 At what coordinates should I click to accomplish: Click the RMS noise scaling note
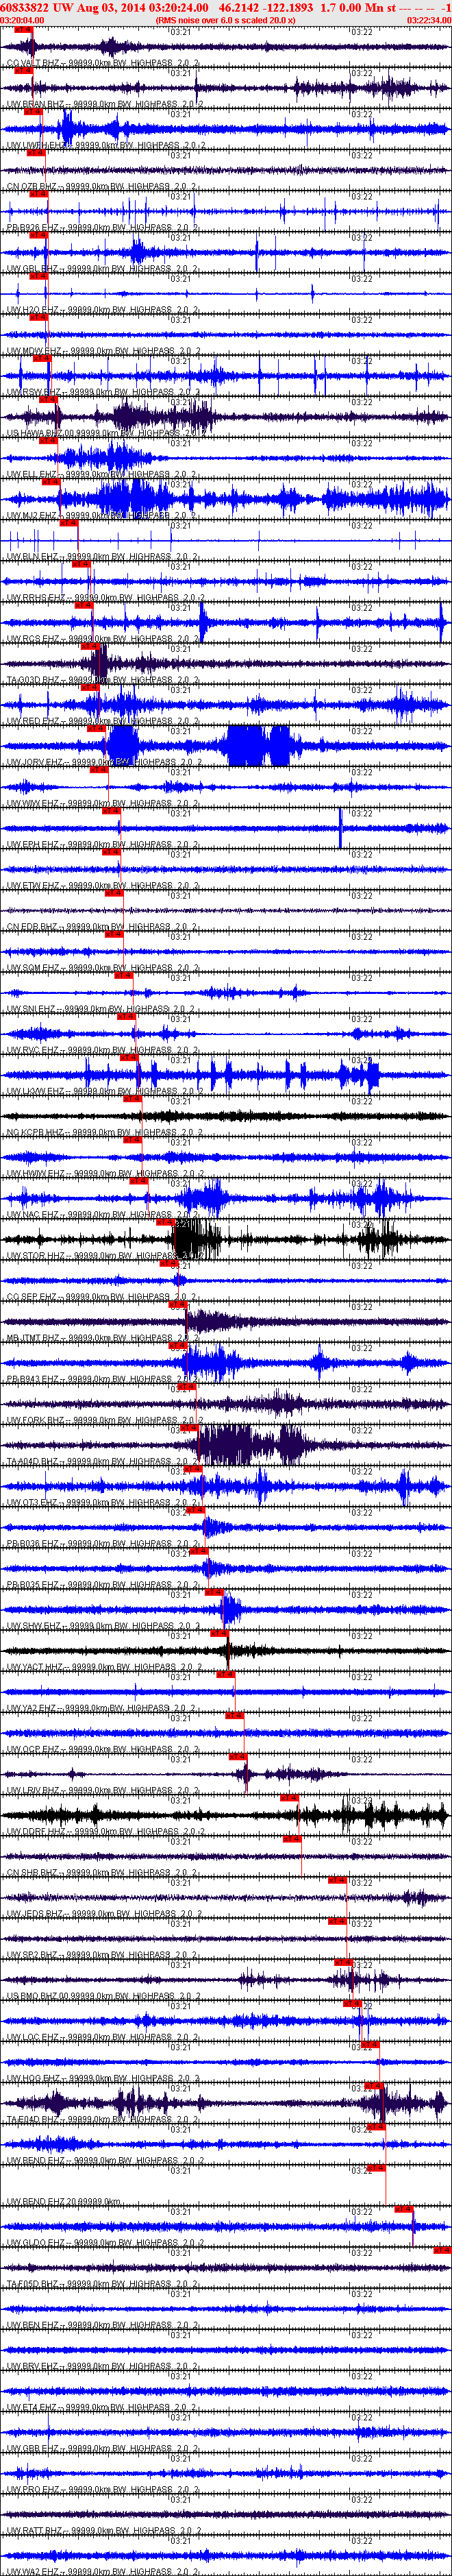pyautogui.click(x=225, y=20)
